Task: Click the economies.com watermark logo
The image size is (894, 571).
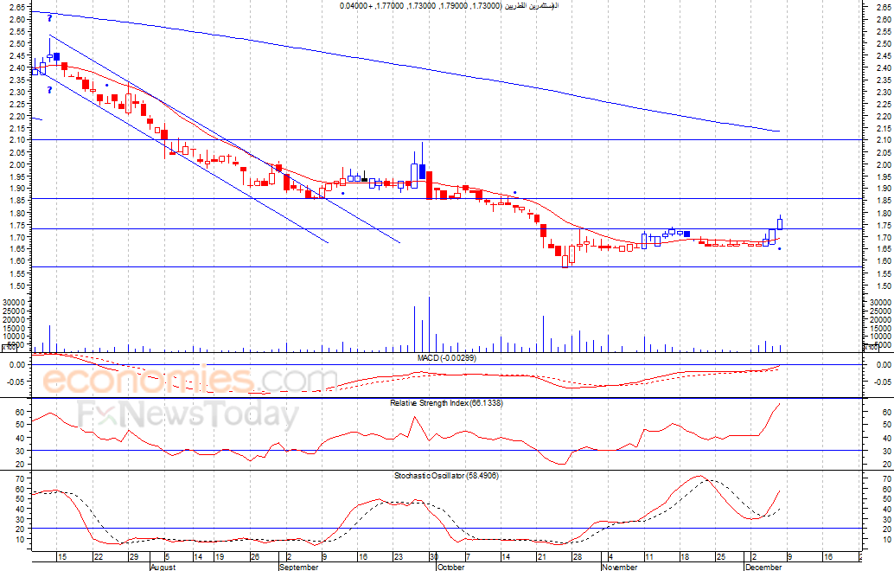Action: [x=190, y=381]
